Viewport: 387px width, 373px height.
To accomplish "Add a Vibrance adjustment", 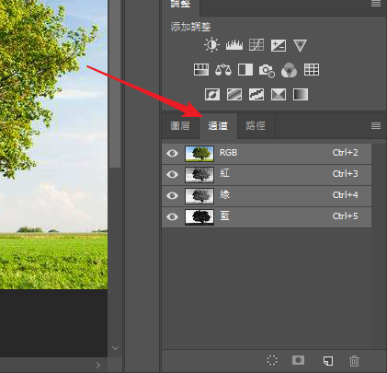I will 300,45.
